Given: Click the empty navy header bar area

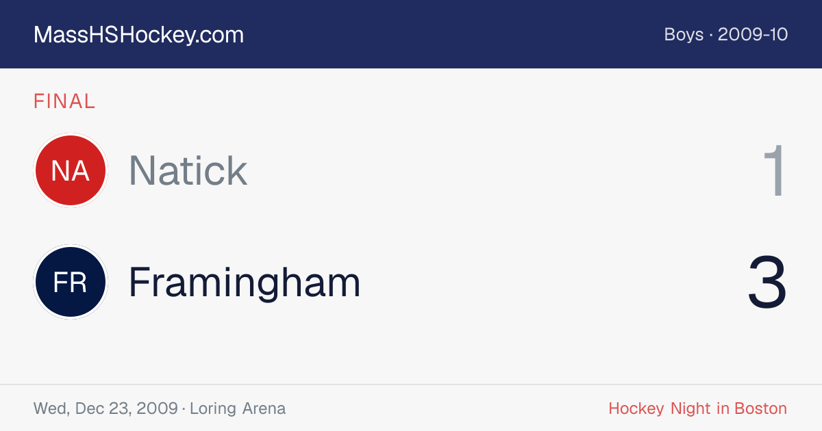Looking at the screenshot, I should (452, 34).
